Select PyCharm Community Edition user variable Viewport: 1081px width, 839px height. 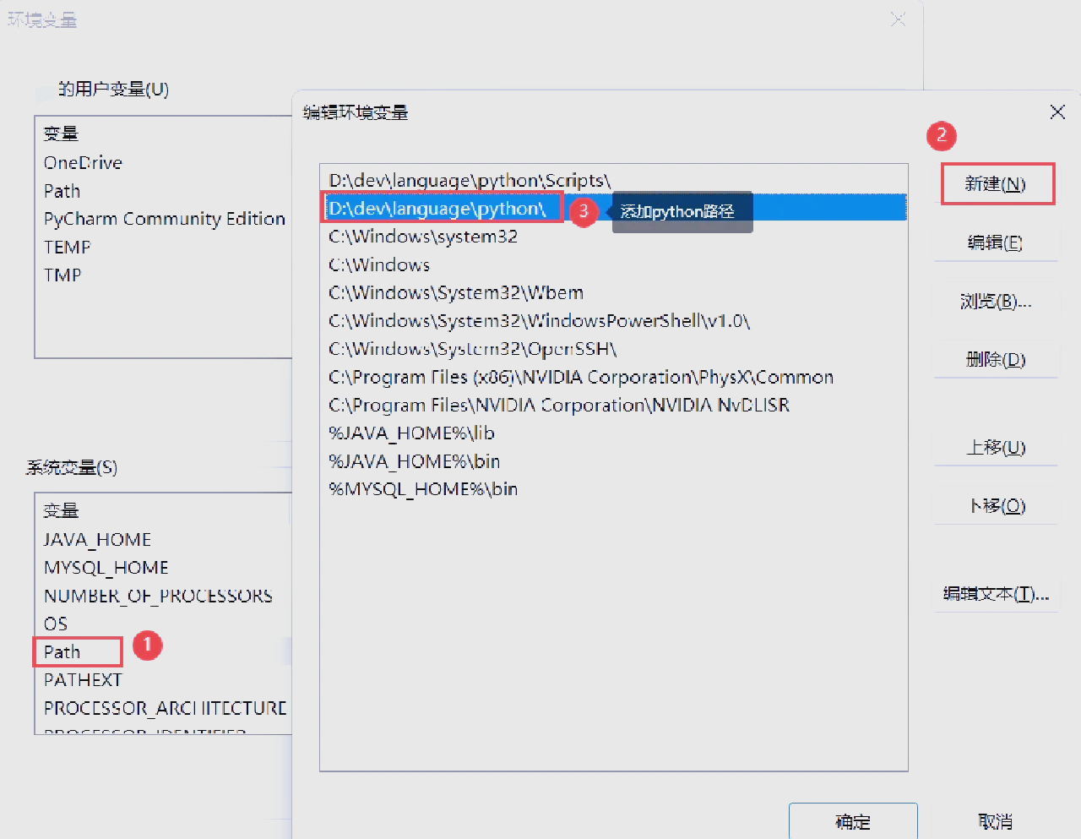point(165,219)
